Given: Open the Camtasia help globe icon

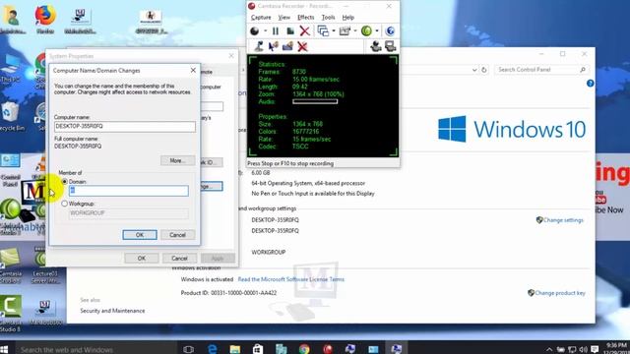Looking at the screenshot, I should [390, 30].
